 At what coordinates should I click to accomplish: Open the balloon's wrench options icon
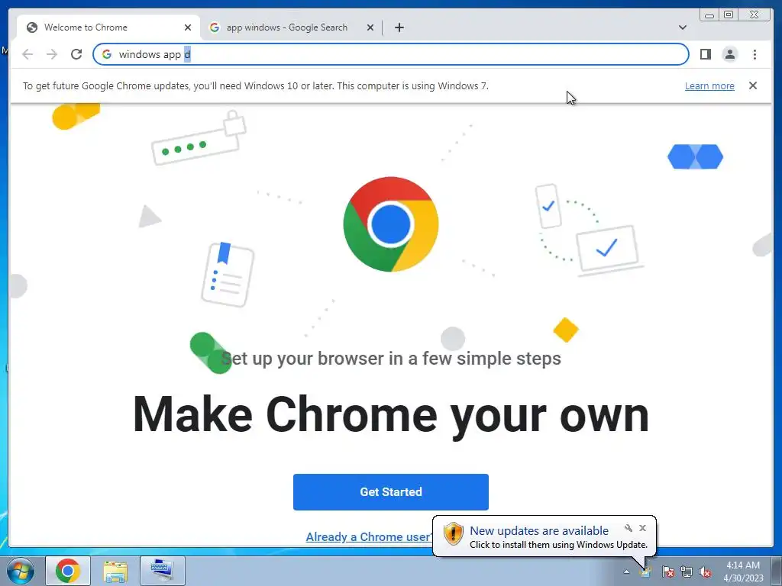pos(629,528)
